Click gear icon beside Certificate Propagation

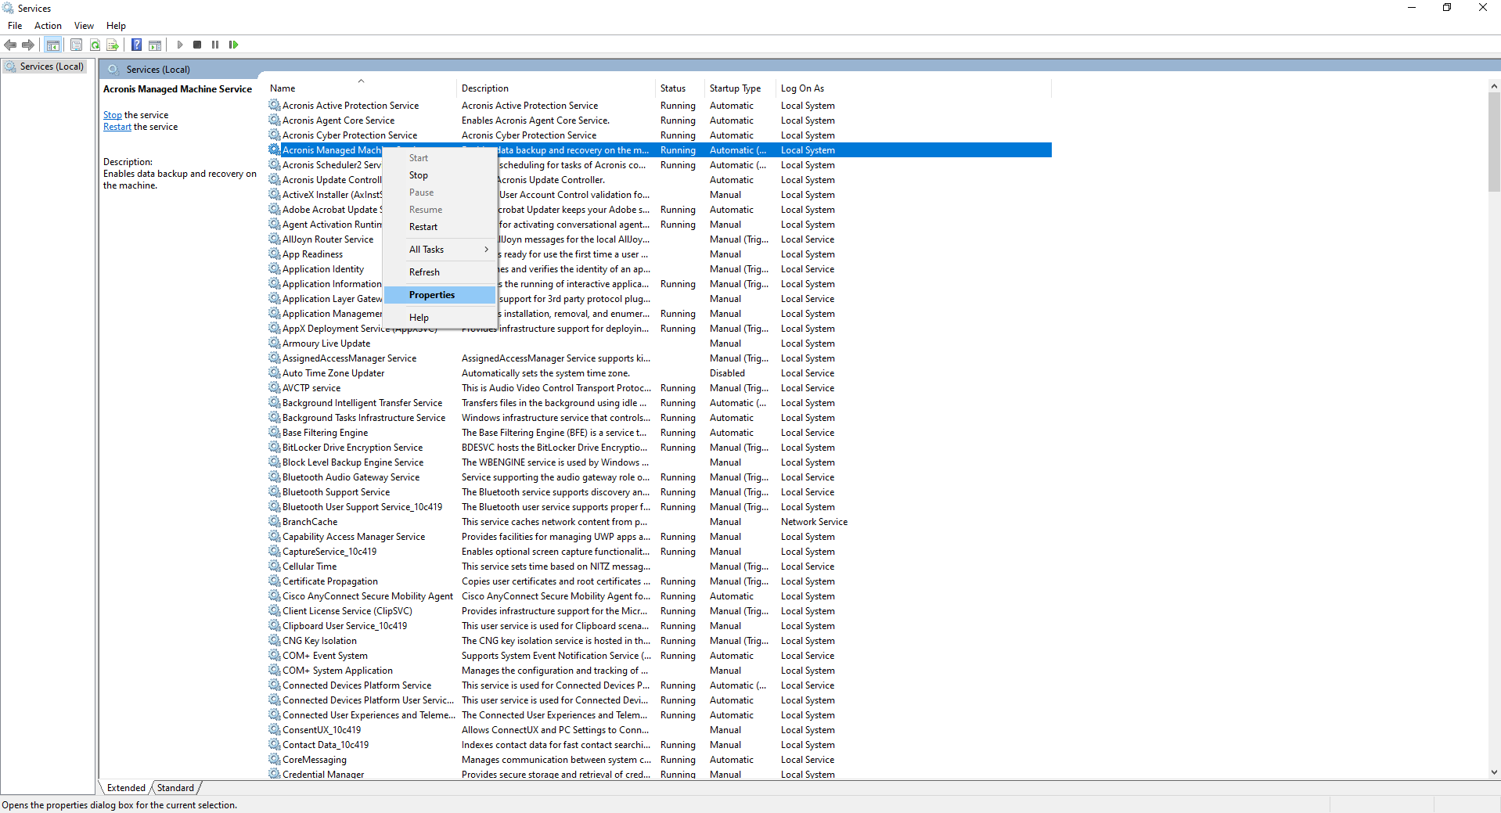[x=274, y=581]
